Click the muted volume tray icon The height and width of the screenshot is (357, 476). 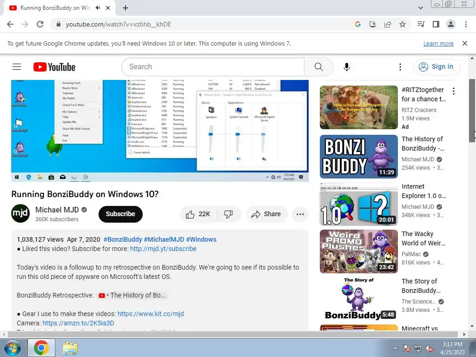(x=429, y=348)
